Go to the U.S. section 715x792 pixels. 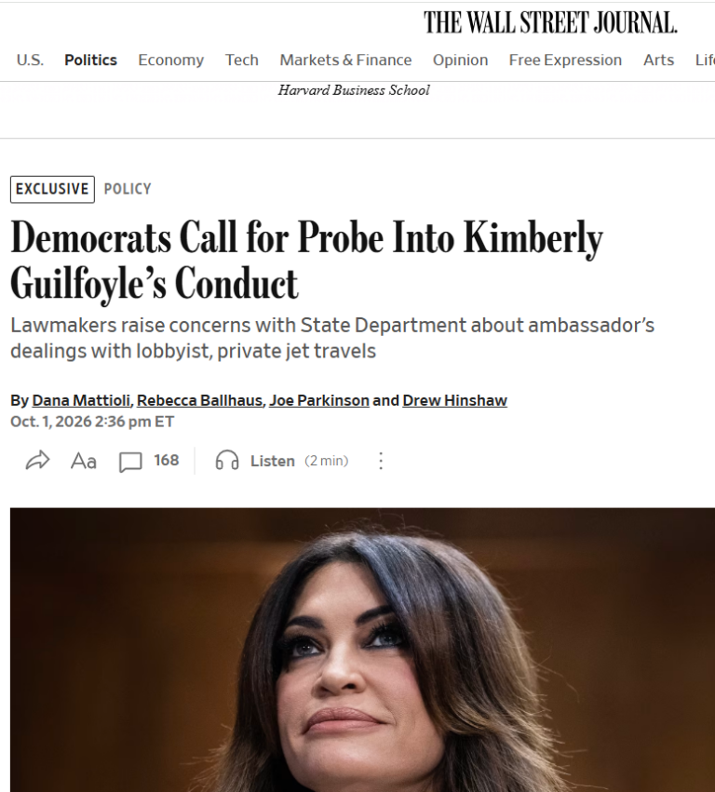pos(30,60)
